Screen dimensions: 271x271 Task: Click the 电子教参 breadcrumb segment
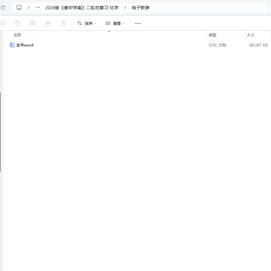(141, 7)
